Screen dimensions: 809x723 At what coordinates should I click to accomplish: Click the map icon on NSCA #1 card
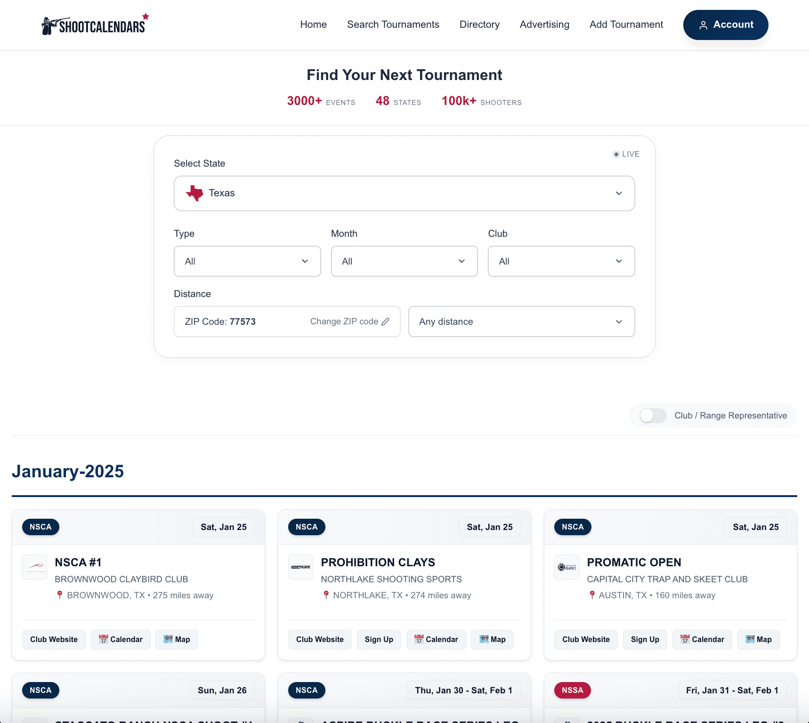(x=168, y=639)
